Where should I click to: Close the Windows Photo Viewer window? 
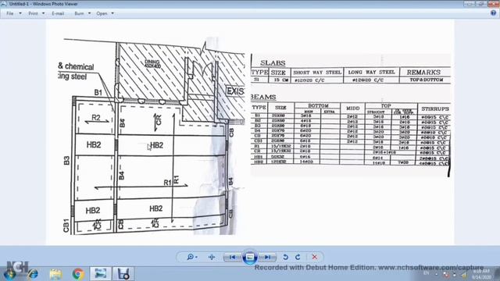tap(493, 3)
